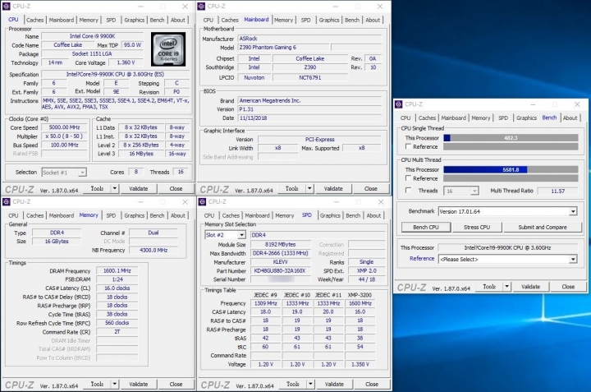The height and width of the screenshot is (392, 591).
Task: Expand Tools dropdown arrow in Bench window
Action: pyautogui.click(x=507, y=287)
